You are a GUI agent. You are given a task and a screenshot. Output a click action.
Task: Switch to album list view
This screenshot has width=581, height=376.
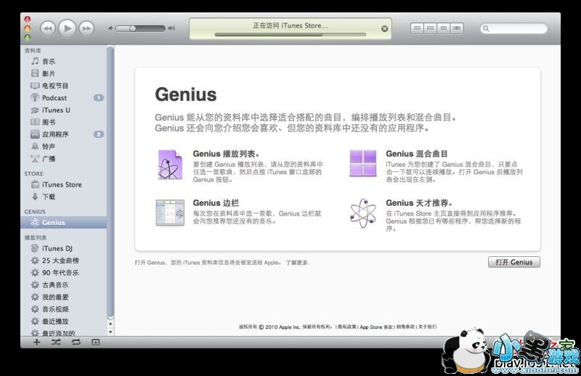(430, 28)
